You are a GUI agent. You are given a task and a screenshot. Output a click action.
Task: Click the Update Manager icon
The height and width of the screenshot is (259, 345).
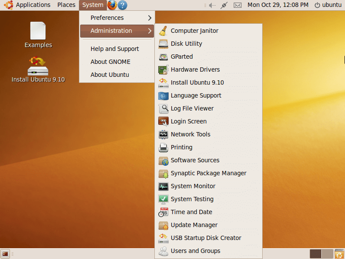[x=163, y=225]
